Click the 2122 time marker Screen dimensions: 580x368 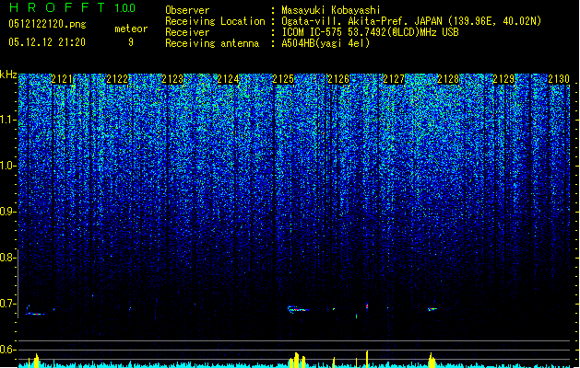tap(117, 79)
